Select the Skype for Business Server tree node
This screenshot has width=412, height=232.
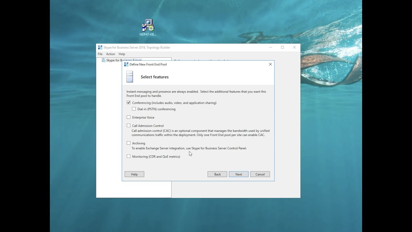(122, 60)
